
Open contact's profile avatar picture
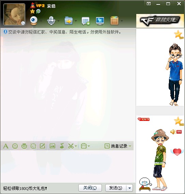[14, 14]
